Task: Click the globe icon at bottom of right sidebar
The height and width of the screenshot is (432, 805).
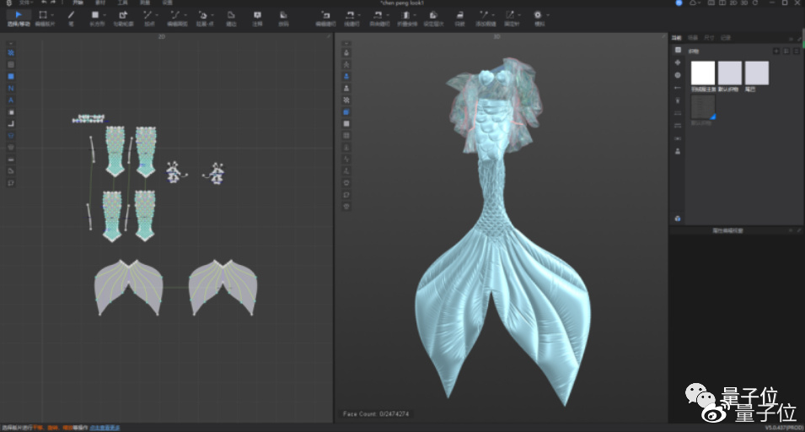Action: [x=679, y=218]
